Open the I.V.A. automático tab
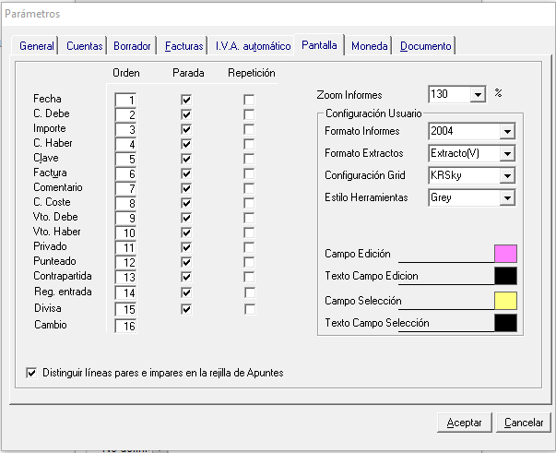 [x=252, y=45]
